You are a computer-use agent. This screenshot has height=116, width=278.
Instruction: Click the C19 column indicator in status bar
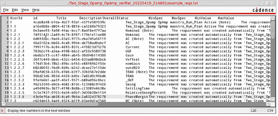click(x=270, y=111)
